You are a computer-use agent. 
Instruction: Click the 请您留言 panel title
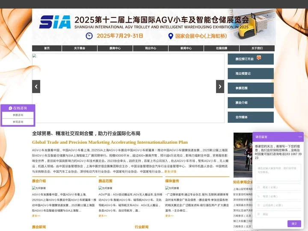(x=261, y=137)
